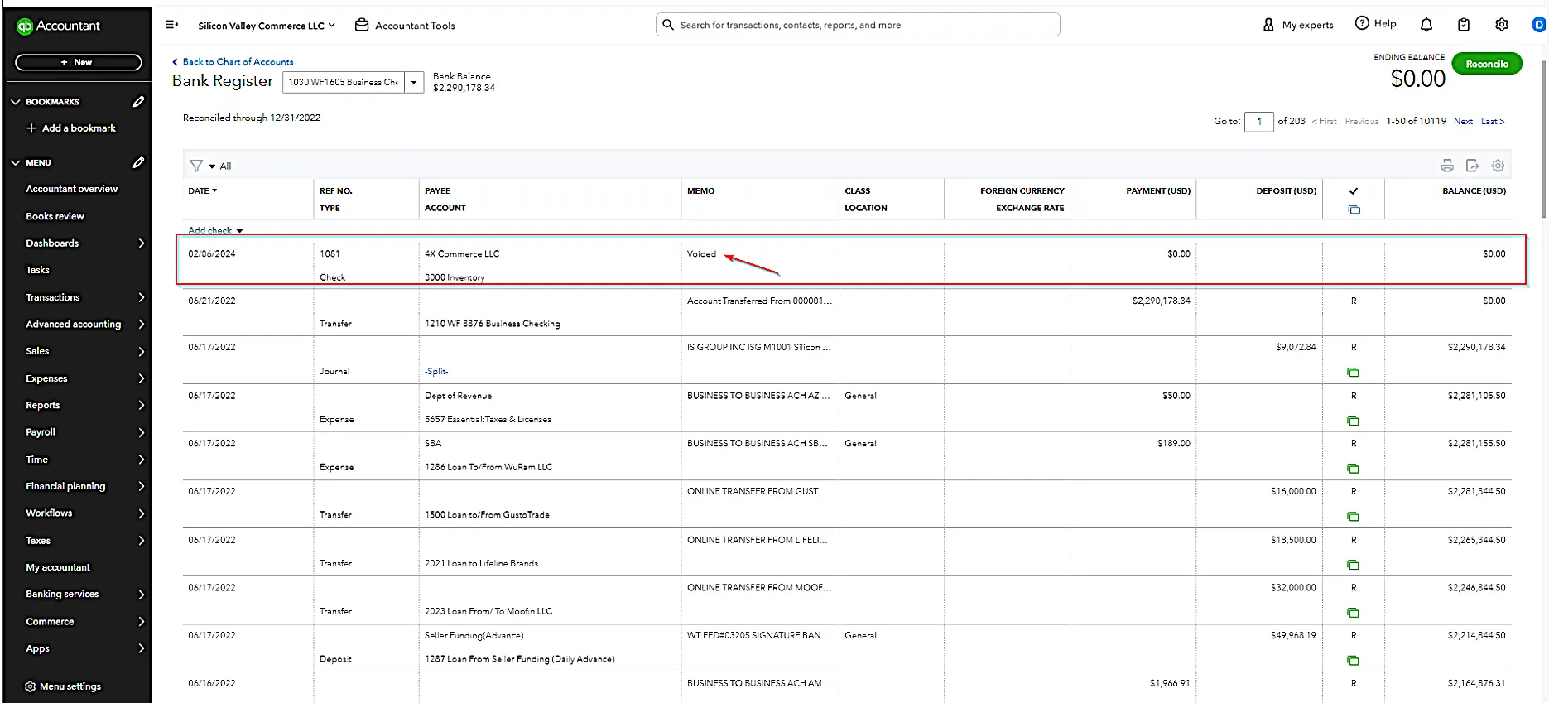This screenshot has height=703, width=1549.
Task: Click the green Reconcile button
Action: (x=1487, y=64)
